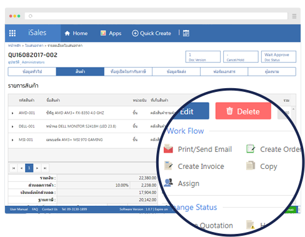Viewport: 305px width, 237px height.
Task: Click the Create Order icon
Action: (x=251, y=149)
